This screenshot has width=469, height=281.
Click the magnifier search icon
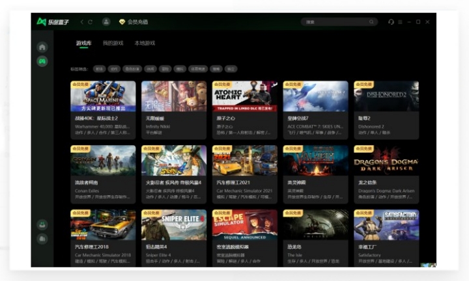tap(371, 22)
